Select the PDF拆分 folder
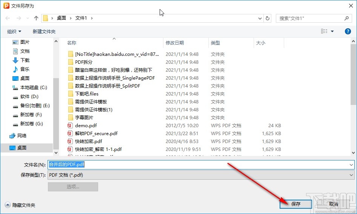Screen dimensions: 357x214 coord(83,62)
